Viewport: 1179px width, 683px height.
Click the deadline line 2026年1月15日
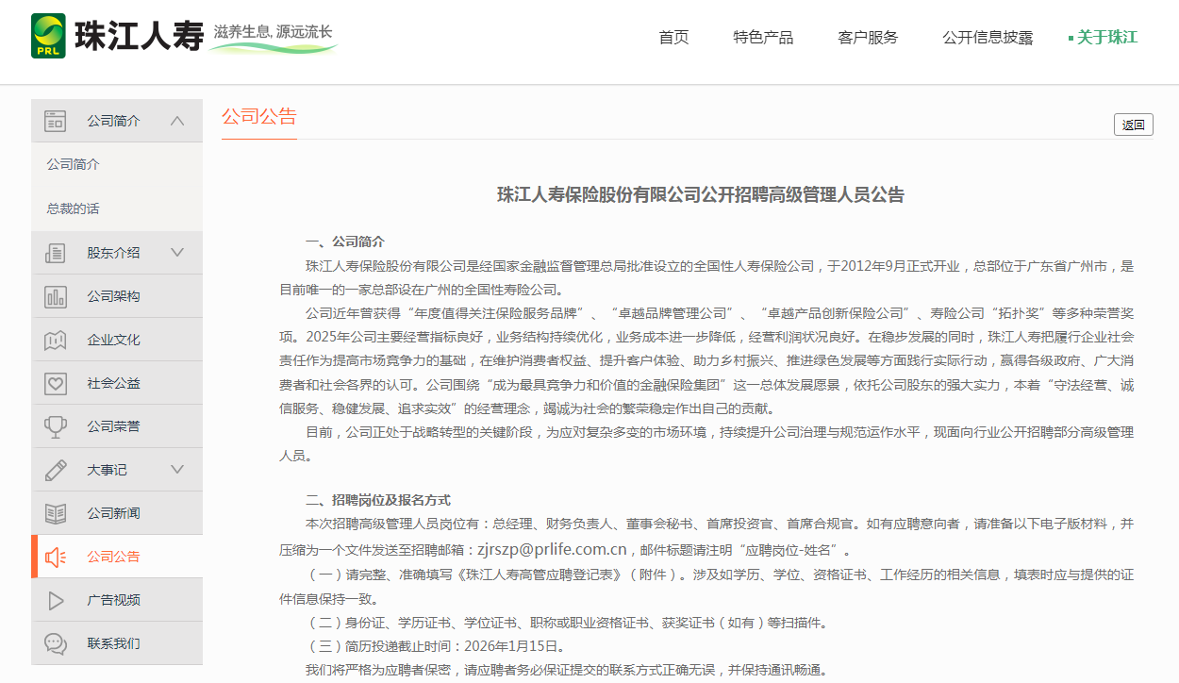[x=436, y=647]
